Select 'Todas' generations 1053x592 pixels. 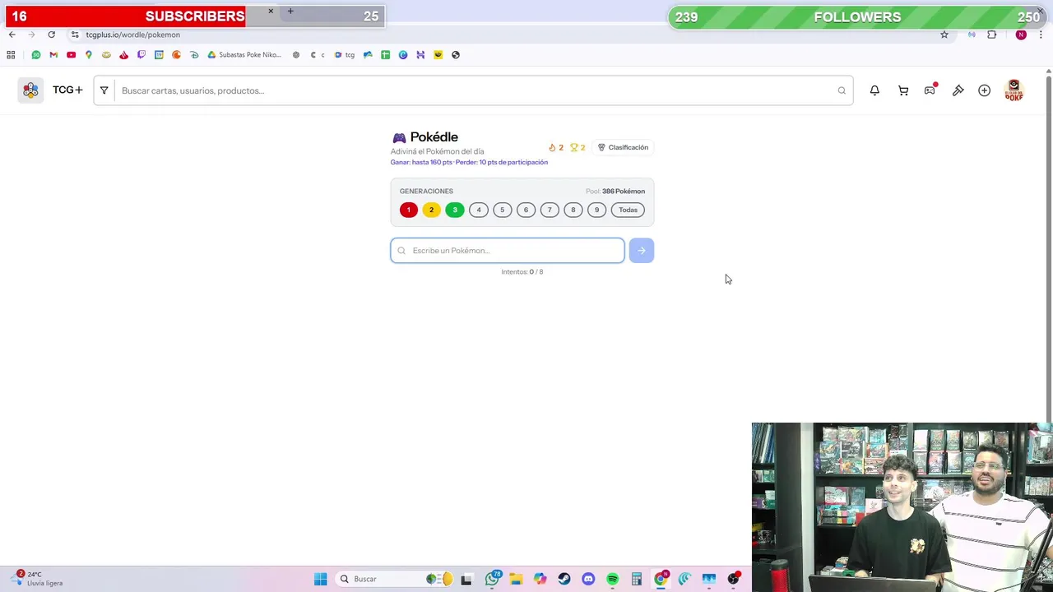[628, 210]
